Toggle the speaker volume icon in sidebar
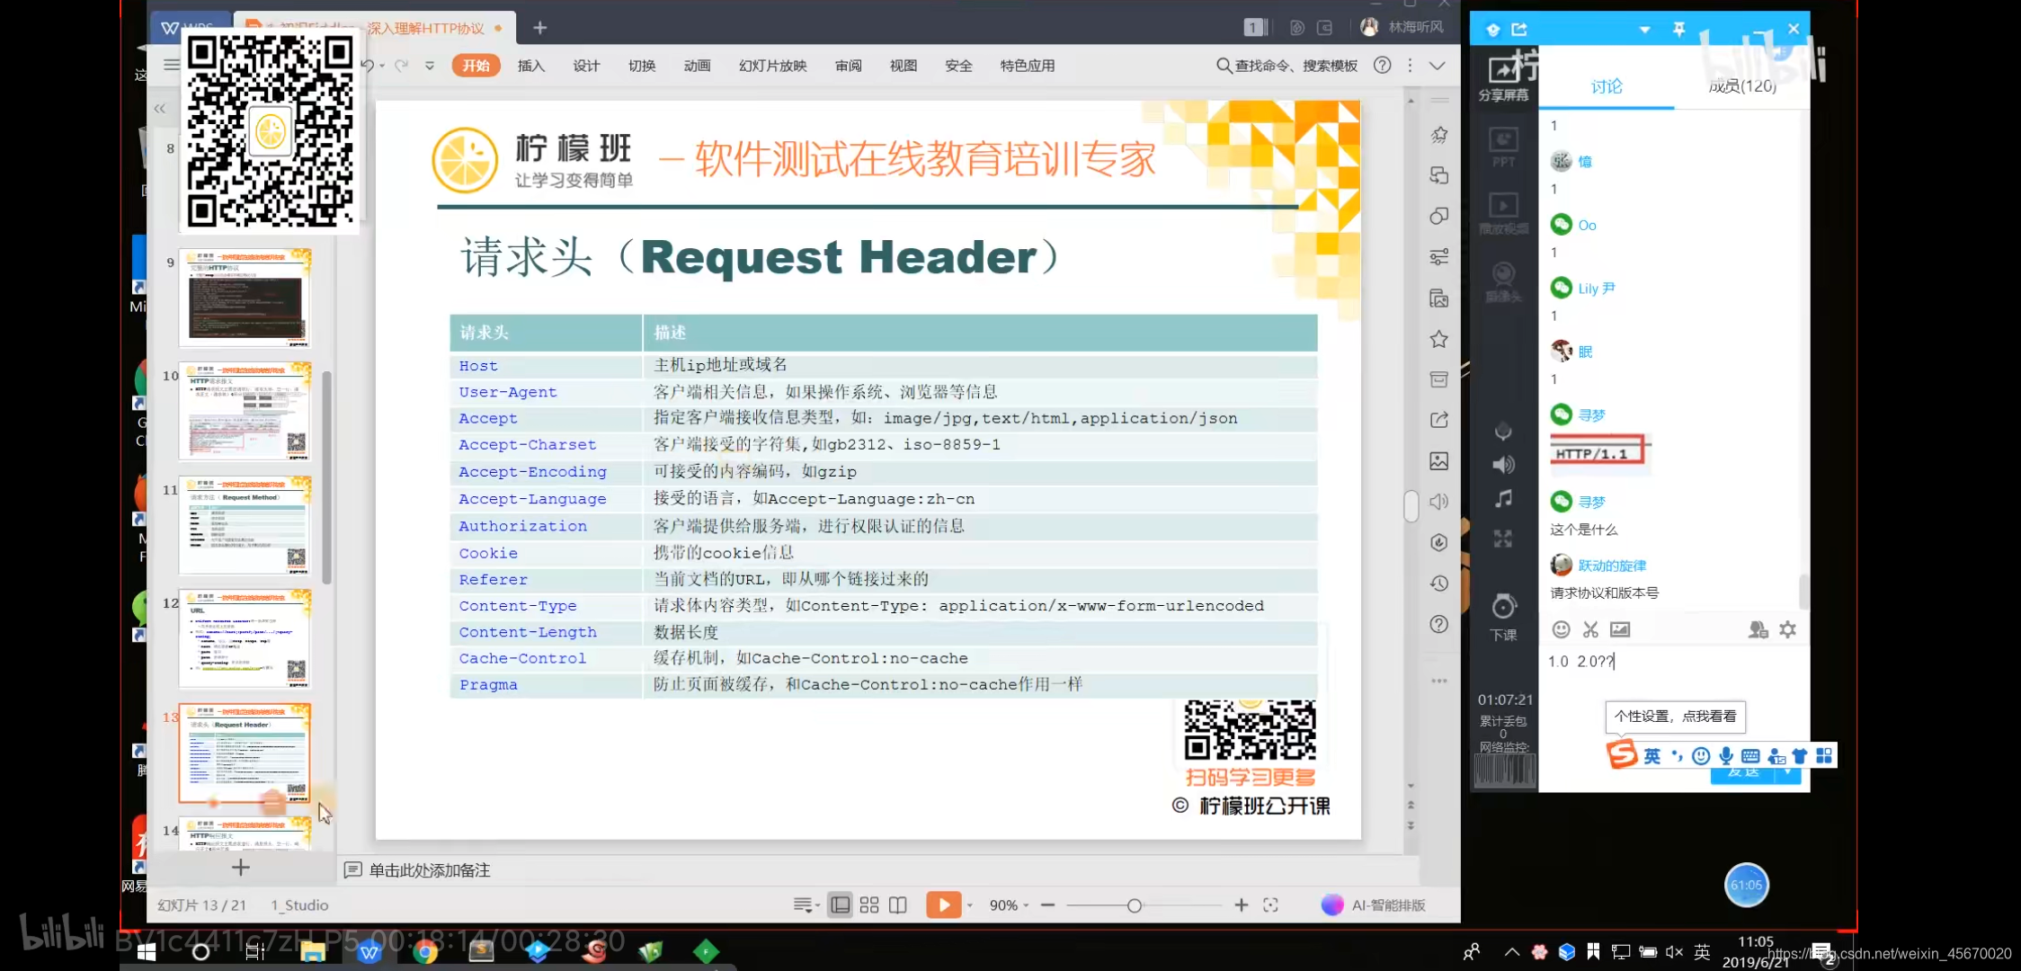The height and width of the screenshot is (971, 2021). 1503,465
